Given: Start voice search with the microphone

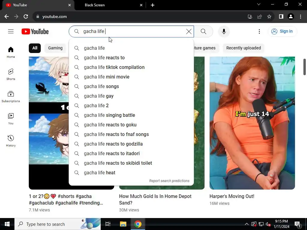Looking at the screenshot, I should tap(224, 31).
